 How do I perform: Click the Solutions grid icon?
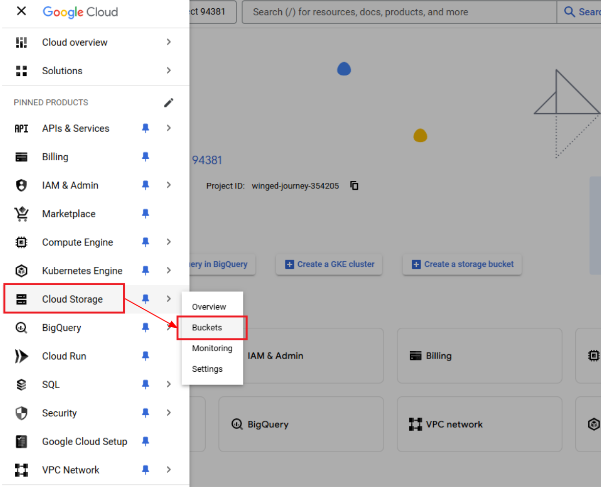[21, 71]
